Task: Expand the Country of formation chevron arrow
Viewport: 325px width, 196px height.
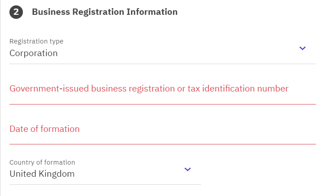Action: (x=188, y=169)
